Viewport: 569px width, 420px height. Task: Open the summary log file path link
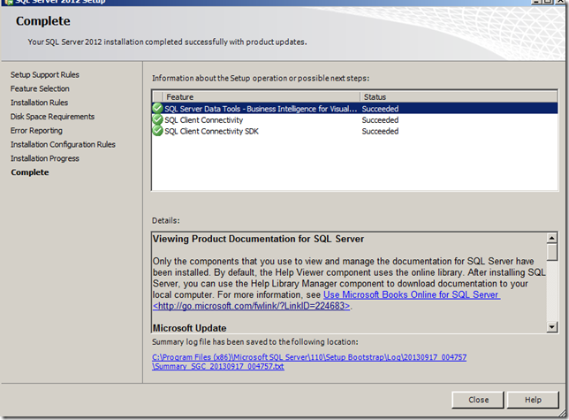[309, 362]
